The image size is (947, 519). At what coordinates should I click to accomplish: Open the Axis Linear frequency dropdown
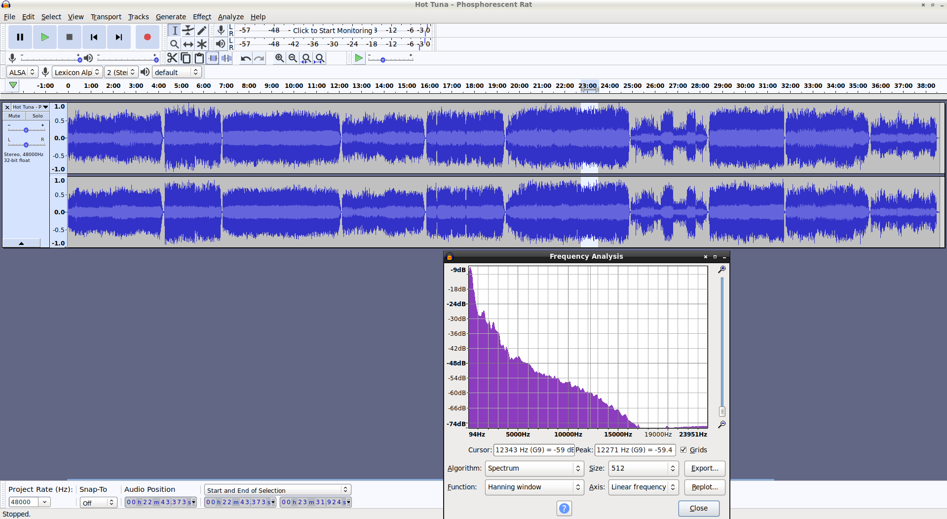tap(643, 487)
